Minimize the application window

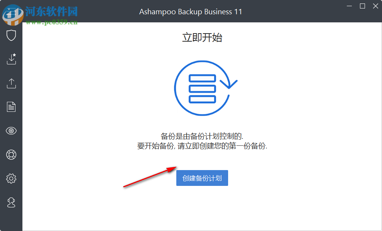[349, 6]
